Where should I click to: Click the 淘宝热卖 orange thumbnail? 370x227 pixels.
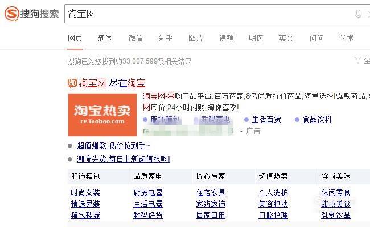102,115
